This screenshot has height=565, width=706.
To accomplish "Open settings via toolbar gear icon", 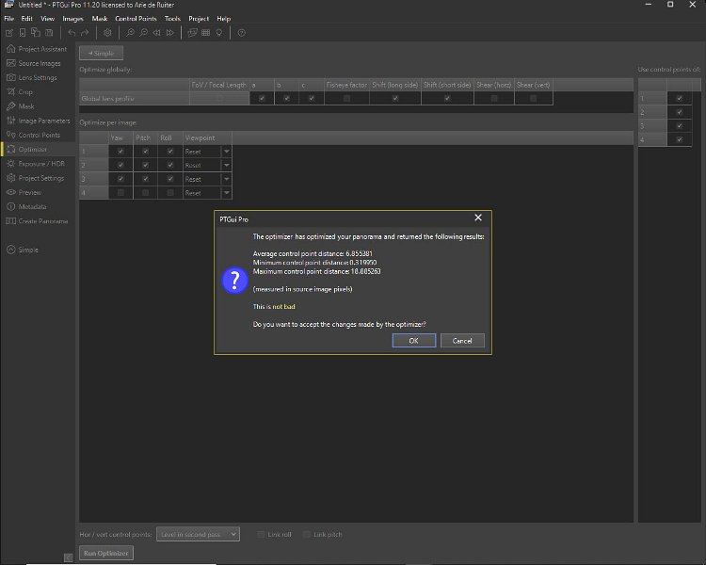I will click(107, 33).
